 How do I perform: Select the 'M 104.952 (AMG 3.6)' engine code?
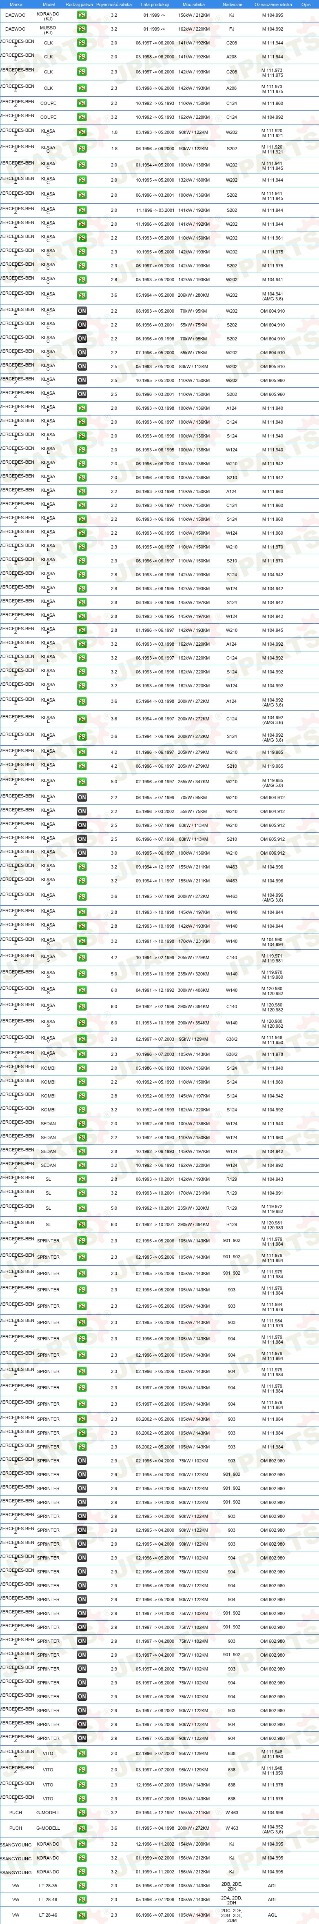272,1829
